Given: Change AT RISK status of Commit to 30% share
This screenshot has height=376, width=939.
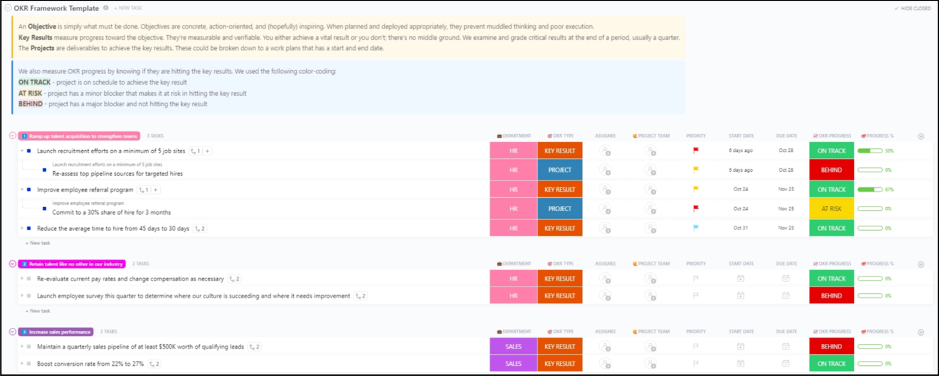Looking at the screenshot, I should (x=832, y=208).
